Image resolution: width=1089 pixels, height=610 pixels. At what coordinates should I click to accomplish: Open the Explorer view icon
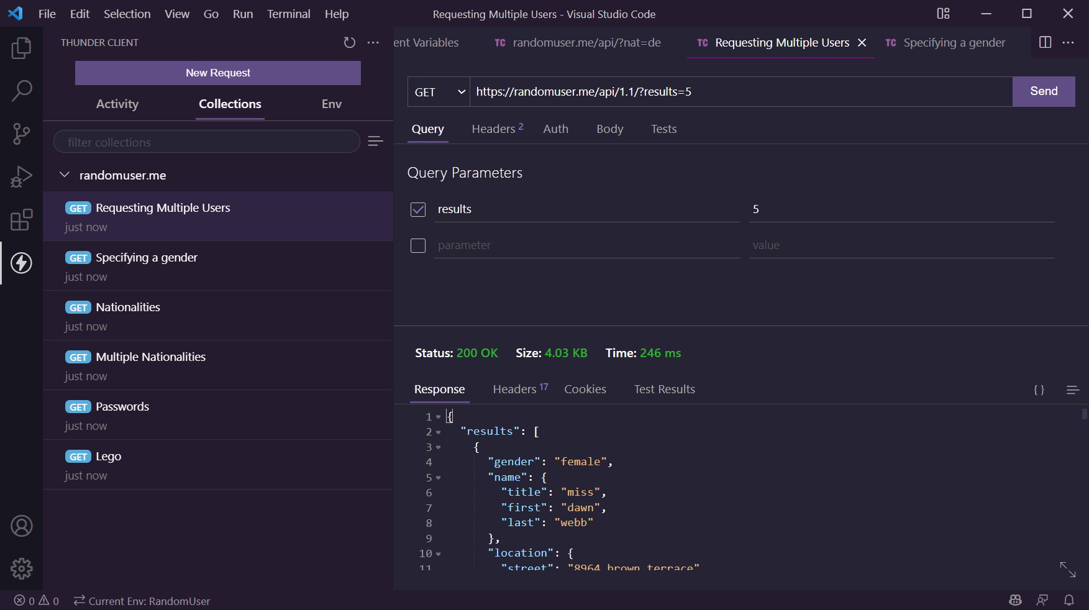(x=21, y=48)
